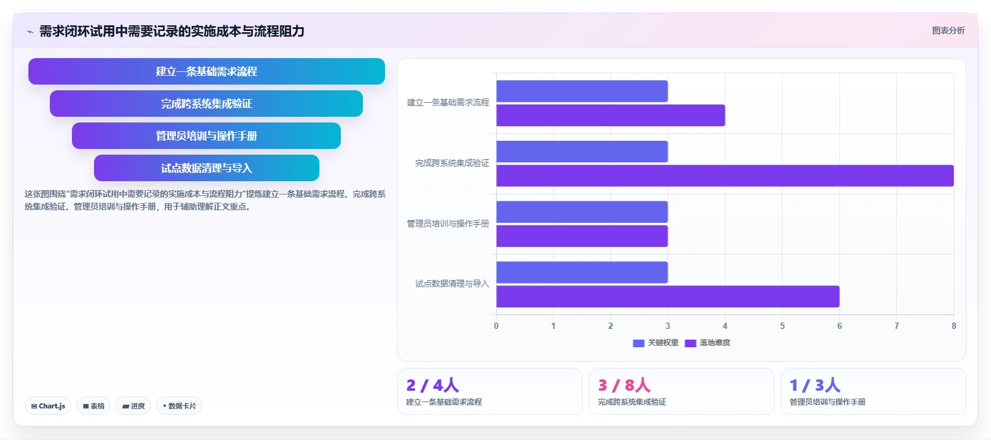This screenshot has height=440, width=991.
Task: Click y-axis label 完成跨系统集成验证
Action: (452, 163)
